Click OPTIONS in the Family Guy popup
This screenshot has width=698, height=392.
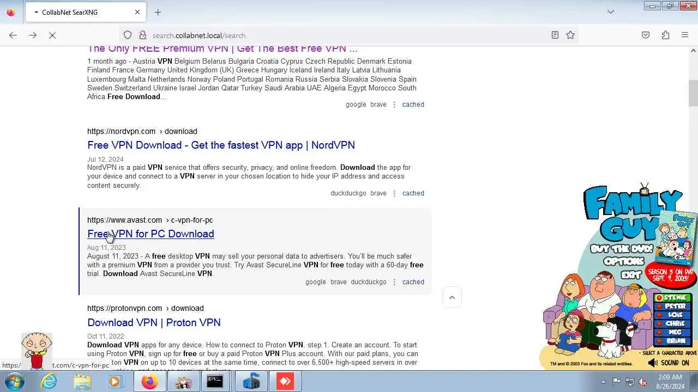(x=624, y=262)
